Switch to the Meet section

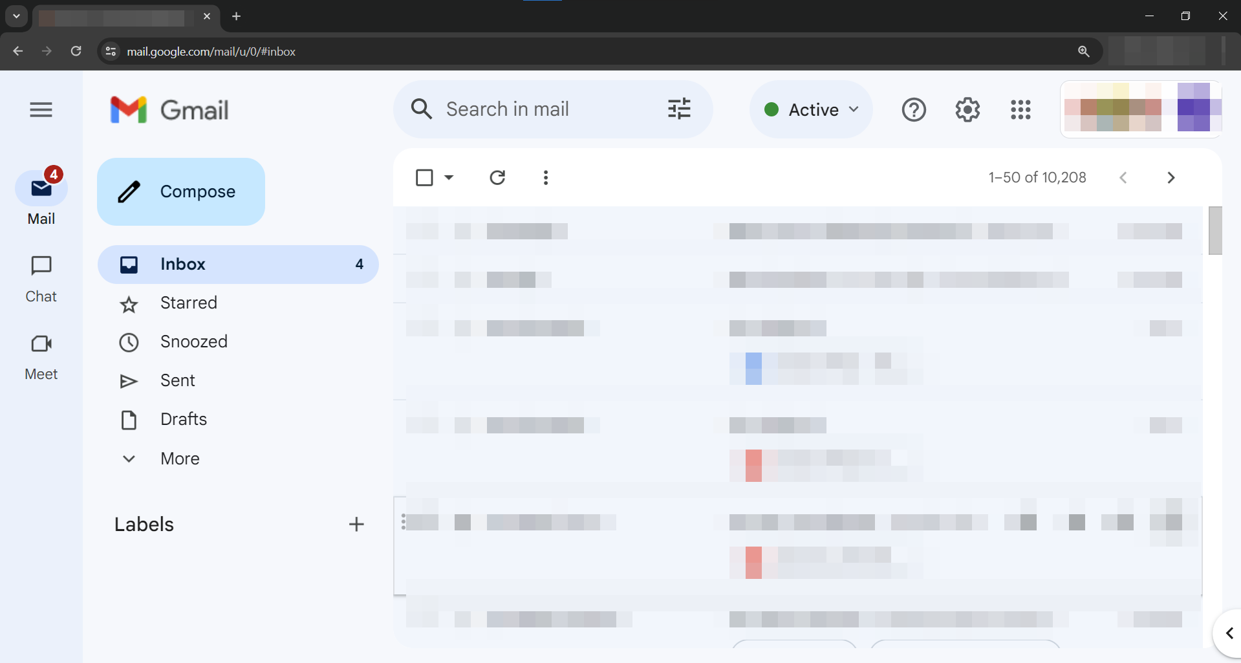click(41, 356)
